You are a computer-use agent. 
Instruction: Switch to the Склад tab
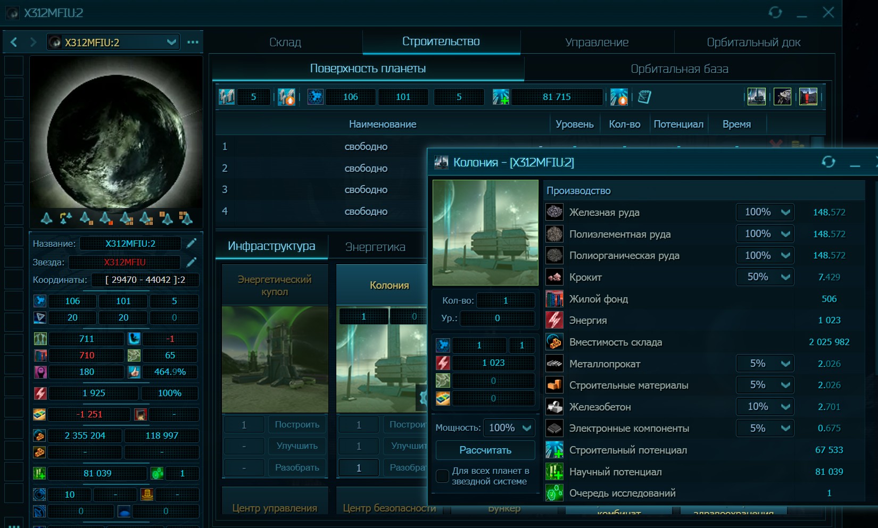tap(285, 42)
